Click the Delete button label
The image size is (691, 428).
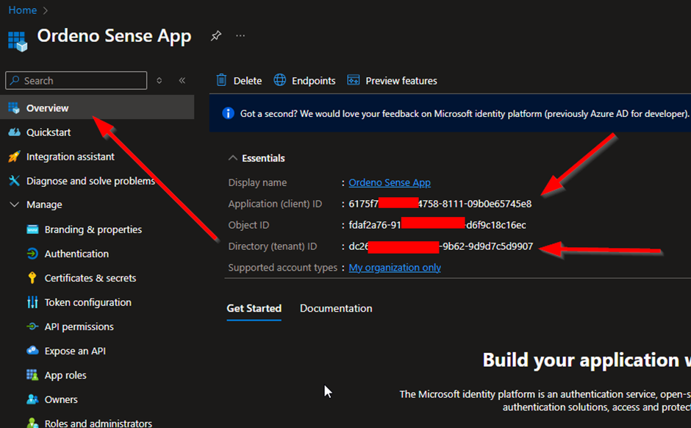[247, 81]
